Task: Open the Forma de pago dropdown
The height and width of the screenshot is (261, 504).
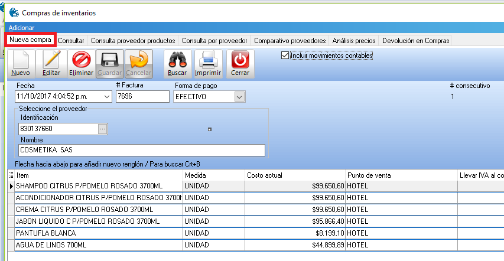Action: pos(239,96)
